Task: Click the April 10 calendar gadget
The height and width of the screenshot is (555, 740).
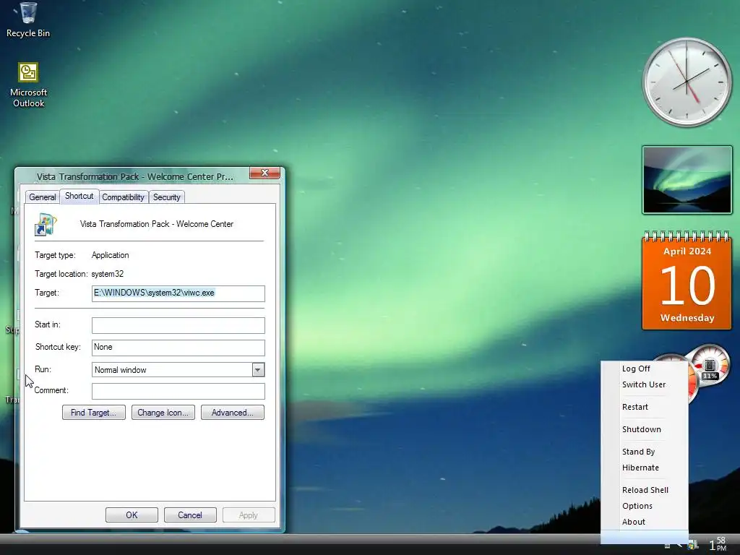Action: click(687, 280)
